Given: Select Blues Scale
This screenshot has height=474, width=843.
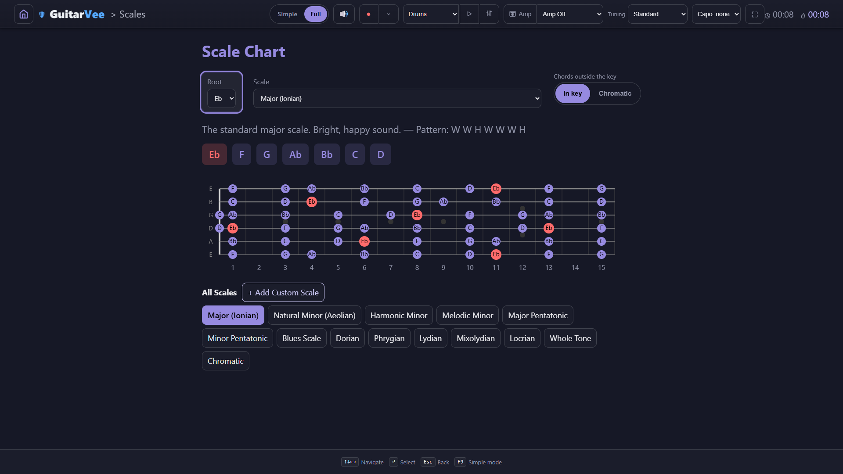Looking at the screenshot, I should (302, 338).
